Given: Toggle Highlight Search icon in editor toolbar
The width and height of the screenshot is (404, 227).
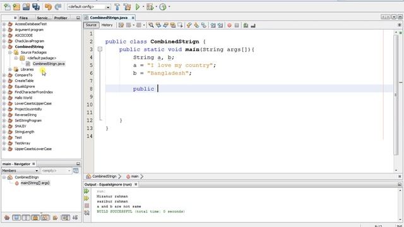Looking at the screenshot, I should tap(172, 25).
